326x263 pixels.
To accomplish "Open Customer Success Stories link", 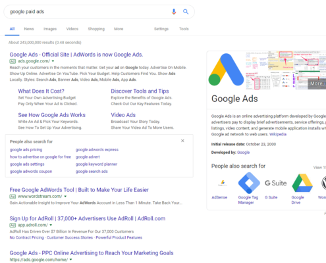I will [x=70, y=237].
